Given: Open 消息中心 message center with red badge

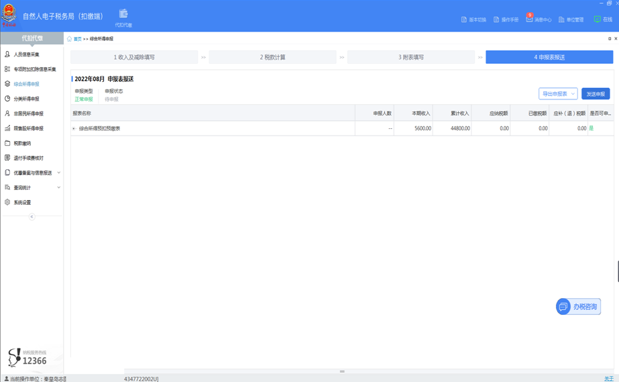Looking at the screenshot, I should (538, 19).
